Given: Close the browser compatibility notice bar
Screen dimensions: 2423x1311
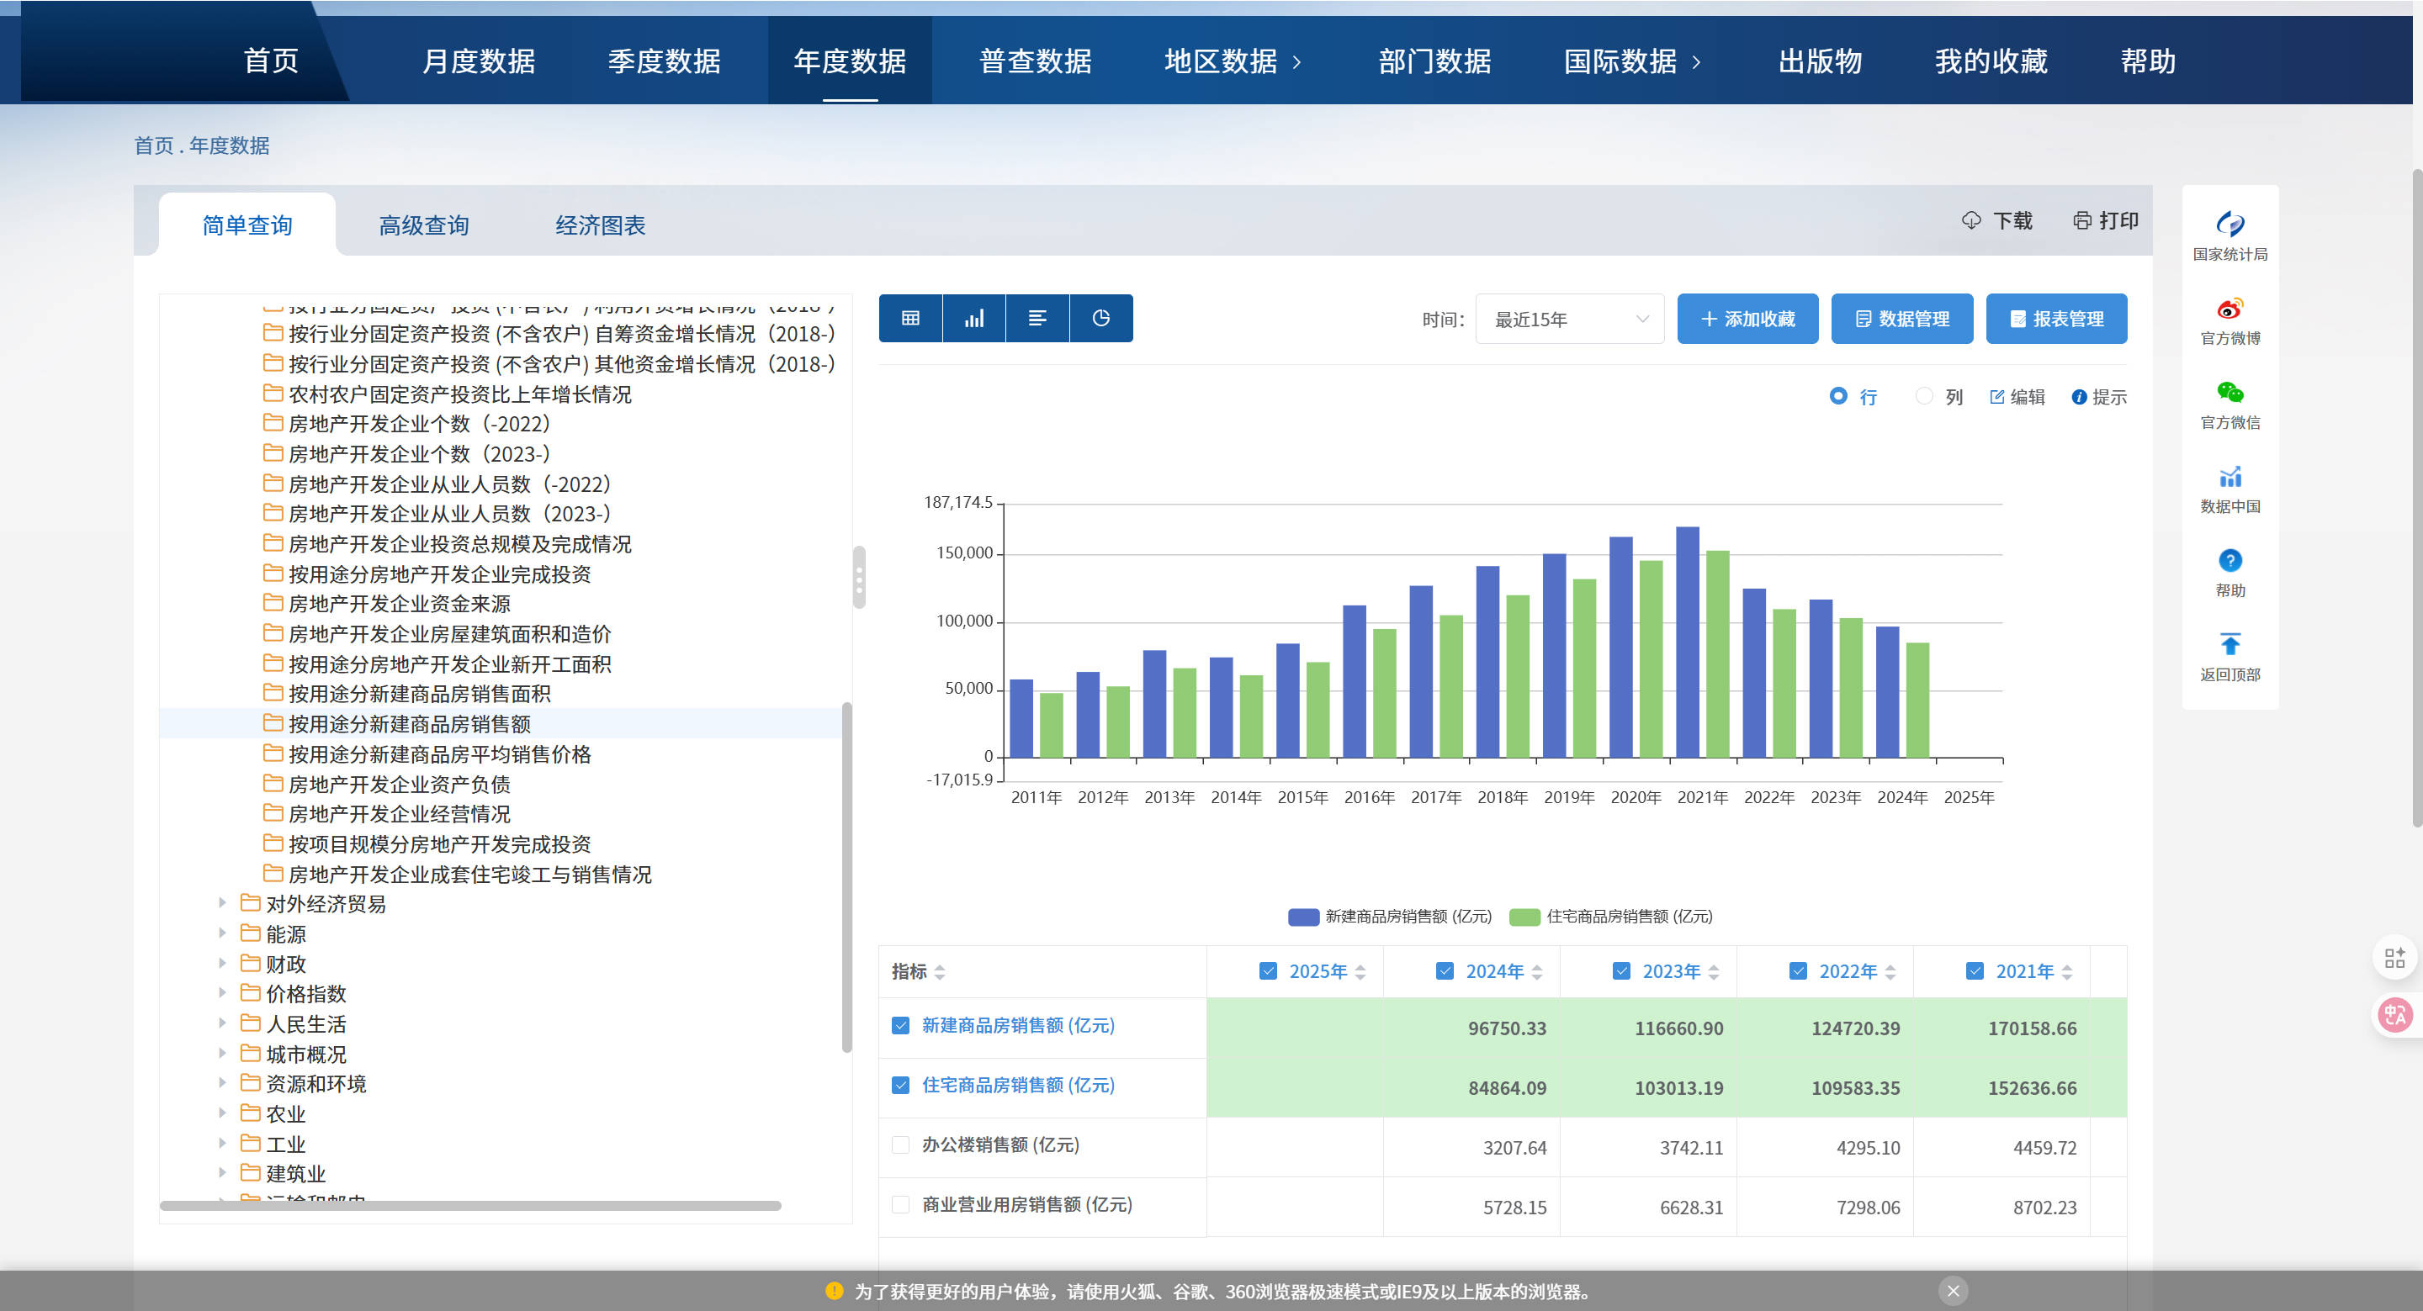Looking at the screenshot, I should point(1952,1290).
